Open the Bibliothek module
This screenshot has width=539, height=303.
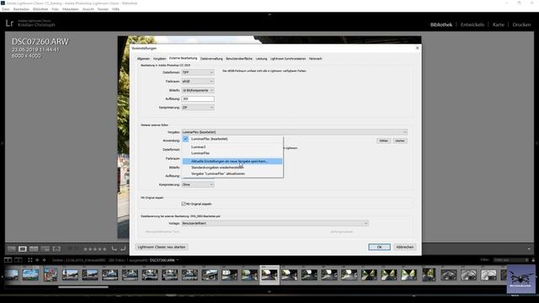441,24
